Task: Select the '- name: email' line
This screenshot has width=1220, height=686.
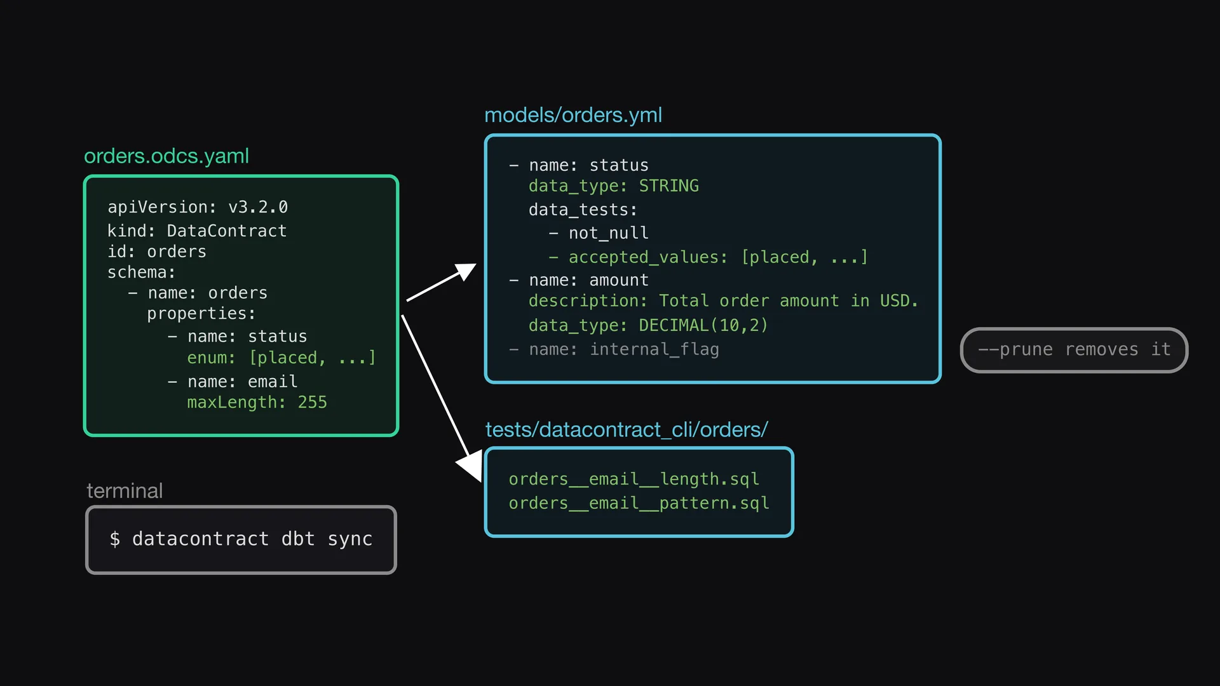Action: pos(233,382)
